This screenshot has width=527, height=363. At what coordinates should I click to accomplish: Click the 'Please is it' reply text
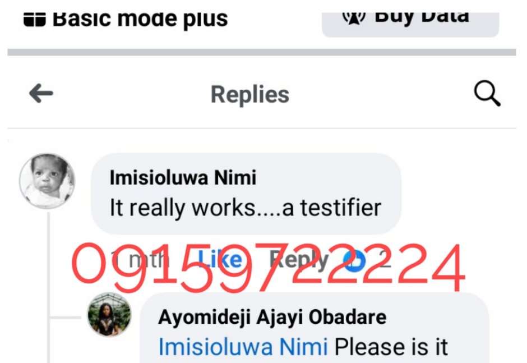pyautogui.click(x=391, y=347)
